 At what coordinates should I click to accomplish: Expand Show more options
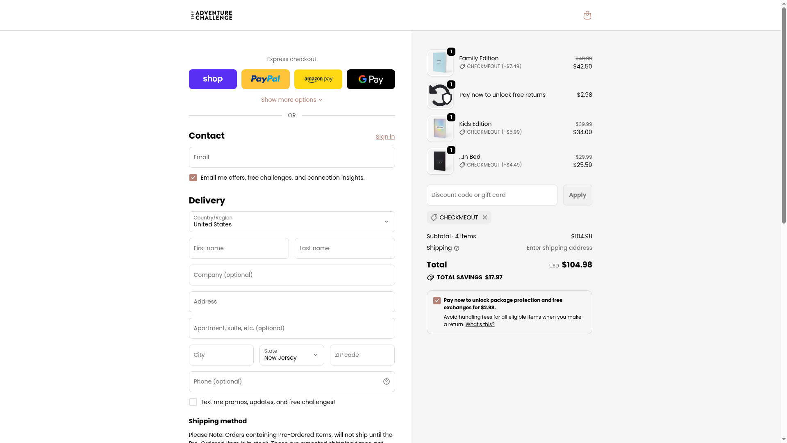click(x=291, y=100)
